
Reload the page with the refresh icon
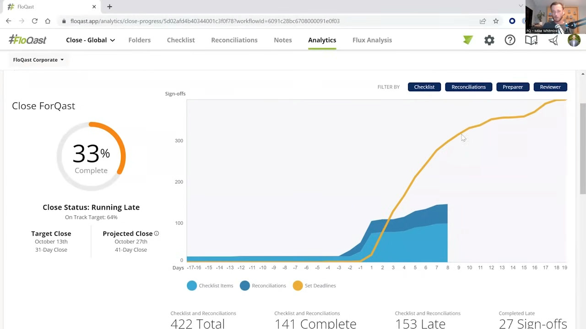pyautogui.click(x=34, y=21)
